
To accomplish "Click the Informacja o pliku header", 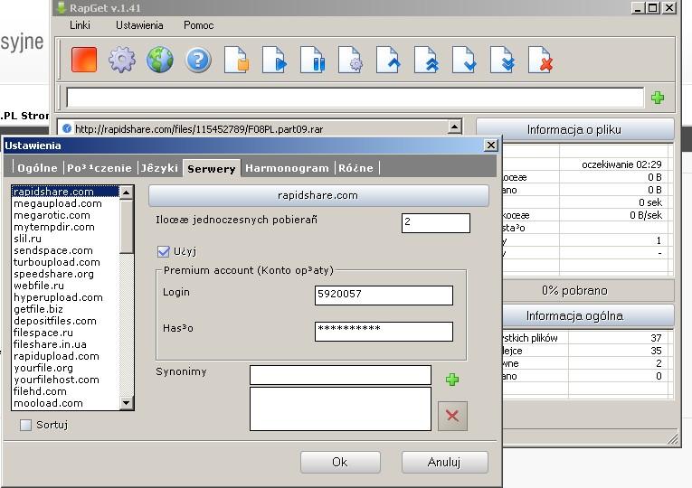I will [x=574, y=129].
